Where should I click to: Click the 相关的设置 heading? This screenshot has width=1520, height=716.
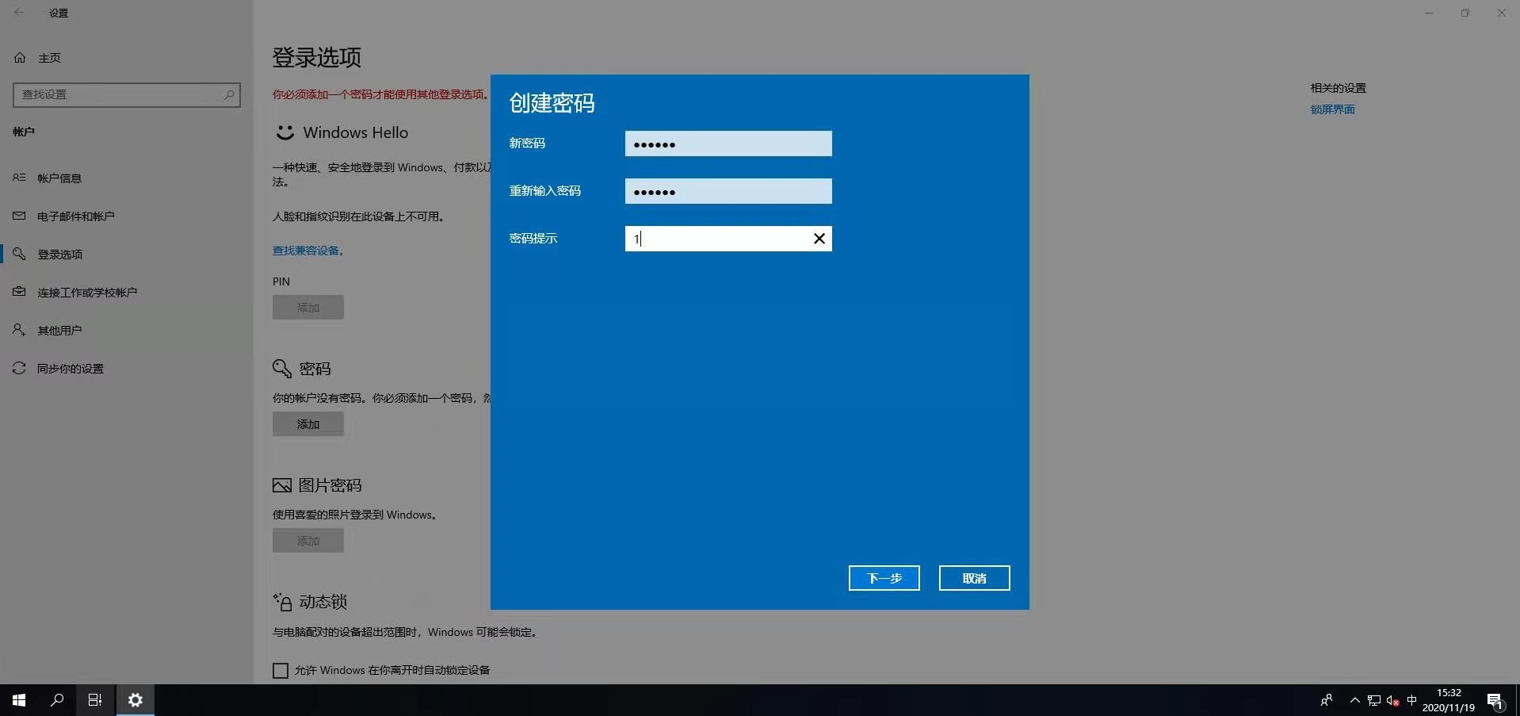click(x=1339, y=88)
